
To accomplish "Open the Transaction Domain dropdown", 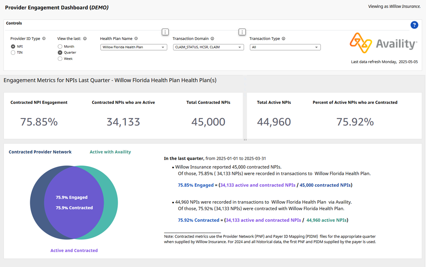I will pos(208,47).
